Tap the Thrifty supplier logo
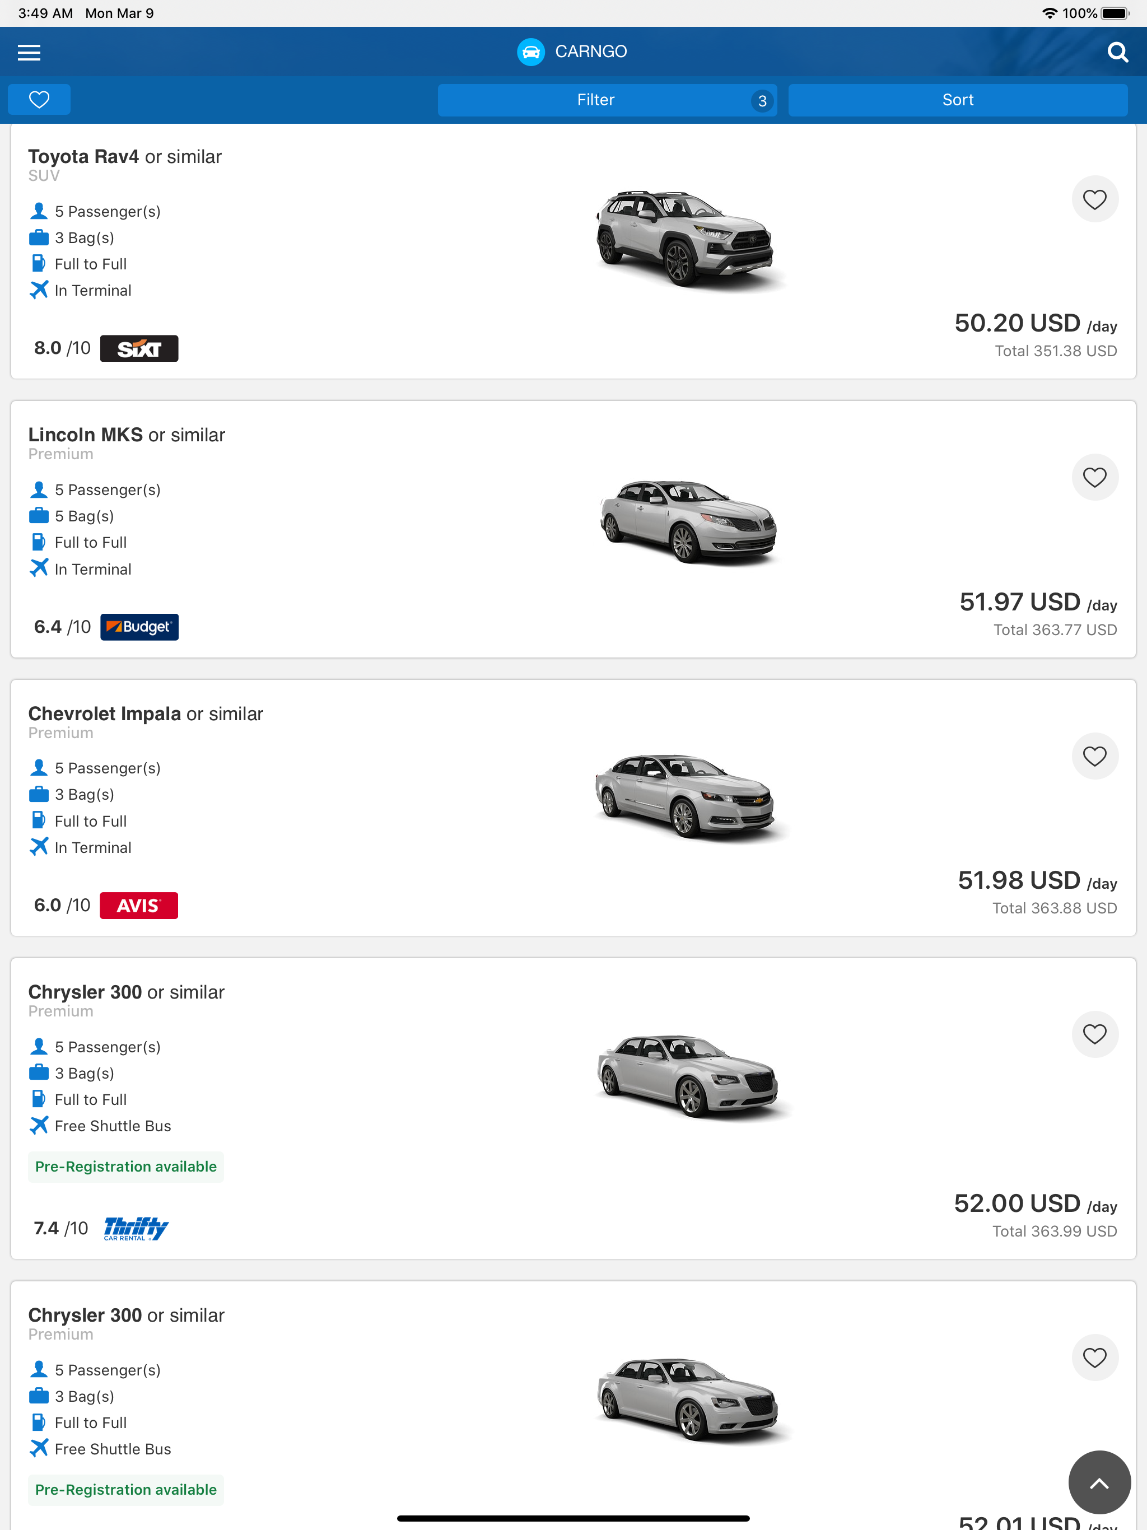The width and height of the screenshot is (1147, 1530). 136,1229
